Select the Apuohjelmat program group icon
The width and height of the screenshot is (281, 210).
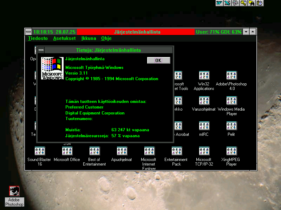[x=122, y=151]
